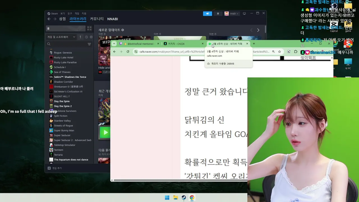Click green play button in recent games
This screenshot has width=359, height=202.
pyautogui.click(x=105, y=132)
